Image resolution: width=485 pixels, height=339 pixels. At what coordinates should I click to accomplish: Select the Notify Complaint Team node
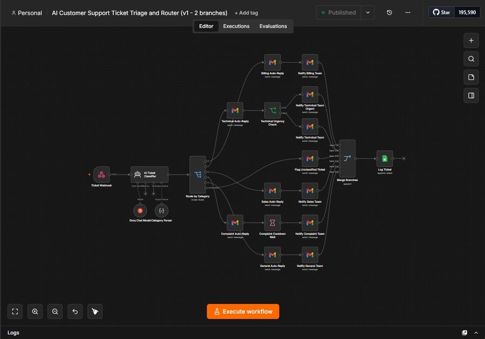pyautogui.click(x=310, y=223)
